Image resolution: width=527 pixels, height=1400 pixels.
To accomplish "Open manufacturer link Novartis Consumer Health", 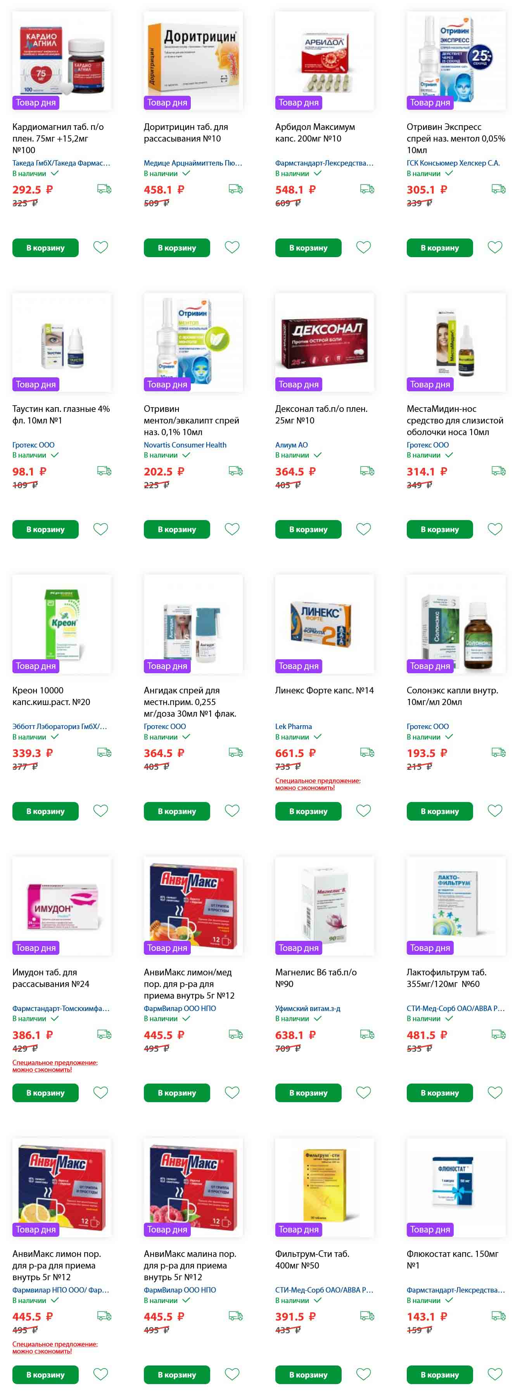I will tap(185, 444).
